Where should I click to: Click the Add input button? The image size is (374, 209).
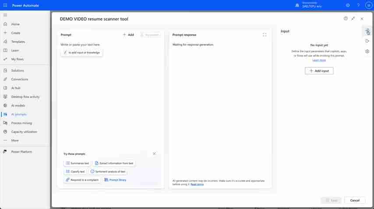pos(319,71)
